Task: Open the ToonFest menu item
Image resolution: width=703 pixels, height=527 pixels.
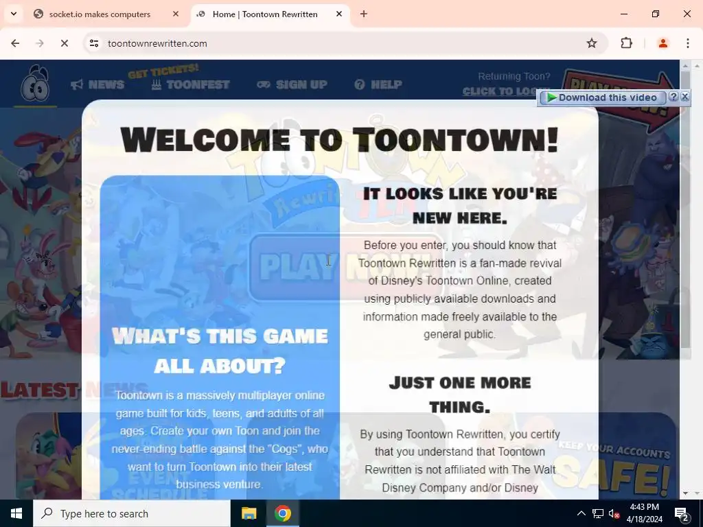Action: click(191, 84)
